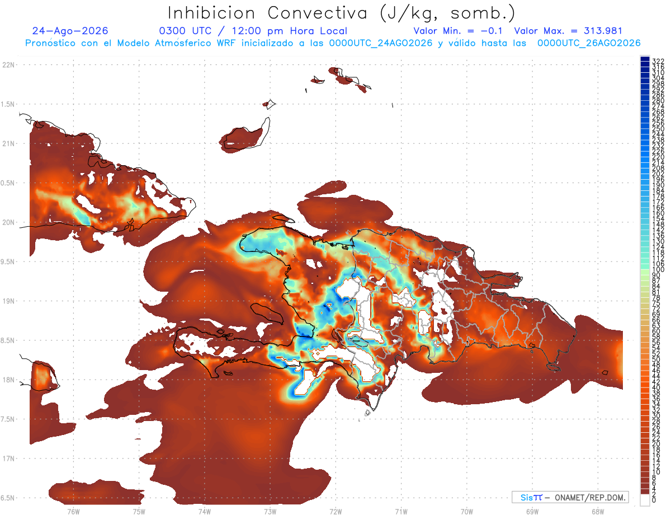The width and height of the screenshot is (671, 519).
Task: Click the 'Pronóstico con el Modelo Atmosférico WRF' line
Action: click(333, 43)
